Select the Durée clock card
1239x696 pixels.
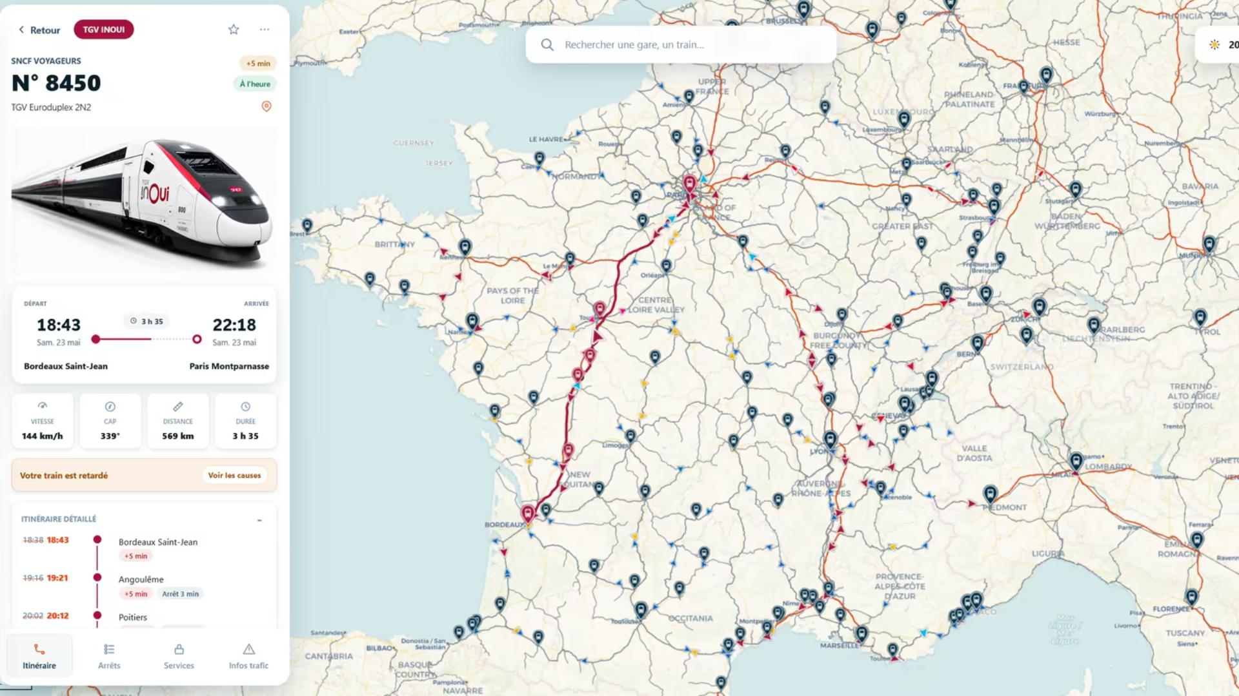click(246, 421)
